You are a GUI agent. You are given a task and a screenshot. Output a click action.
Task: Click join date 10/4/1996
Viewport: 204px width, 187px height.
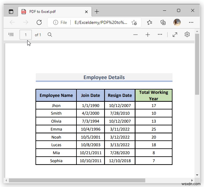tap(91, 129)
